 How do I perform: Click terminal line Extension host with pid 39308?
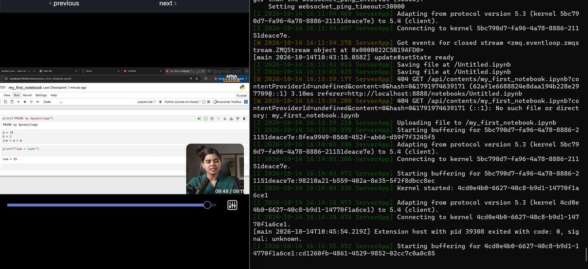tap(416, 235)
